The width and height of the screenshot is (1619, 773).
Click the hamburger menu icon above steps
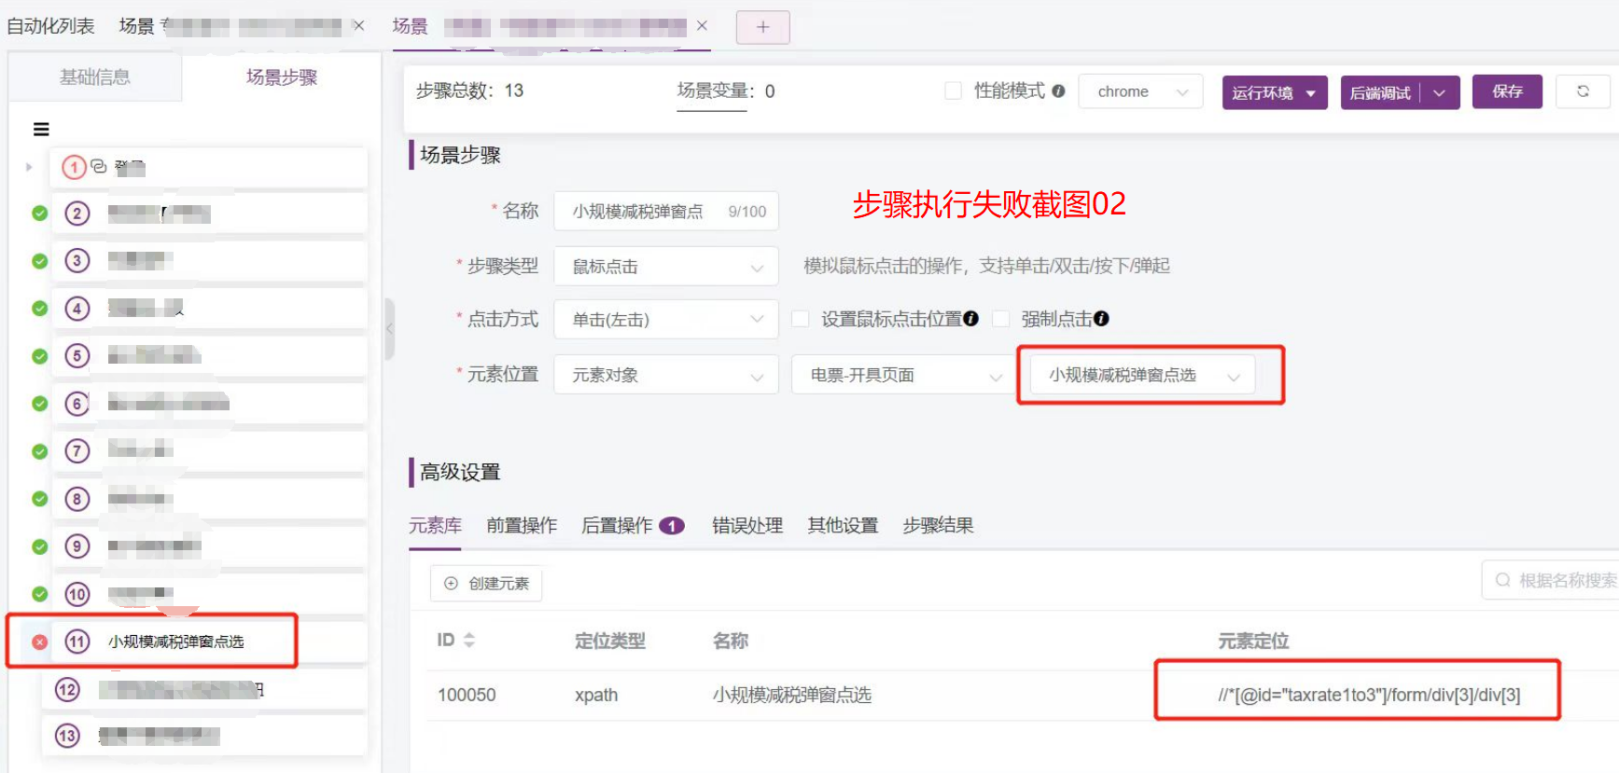(x=41, y=130)
